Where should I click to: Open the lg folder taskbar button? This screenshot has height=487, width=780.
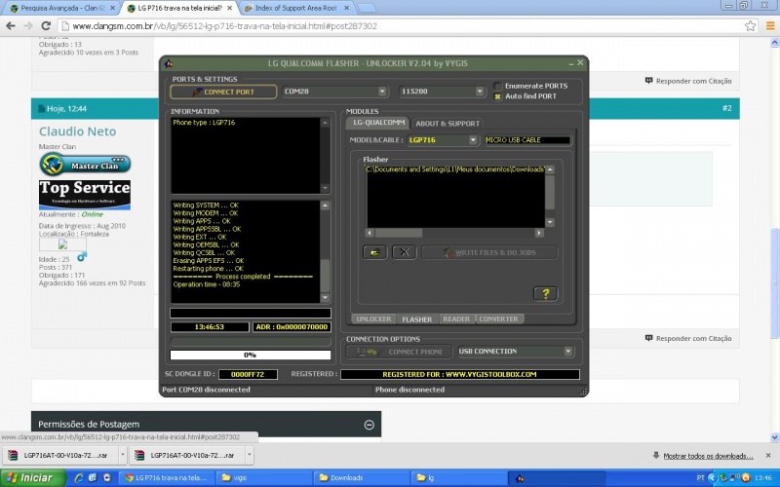click(458, 478)
